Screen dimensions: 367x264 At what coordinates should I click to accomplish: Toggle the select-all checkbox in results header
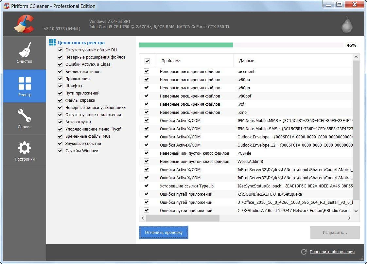[147, 61]
